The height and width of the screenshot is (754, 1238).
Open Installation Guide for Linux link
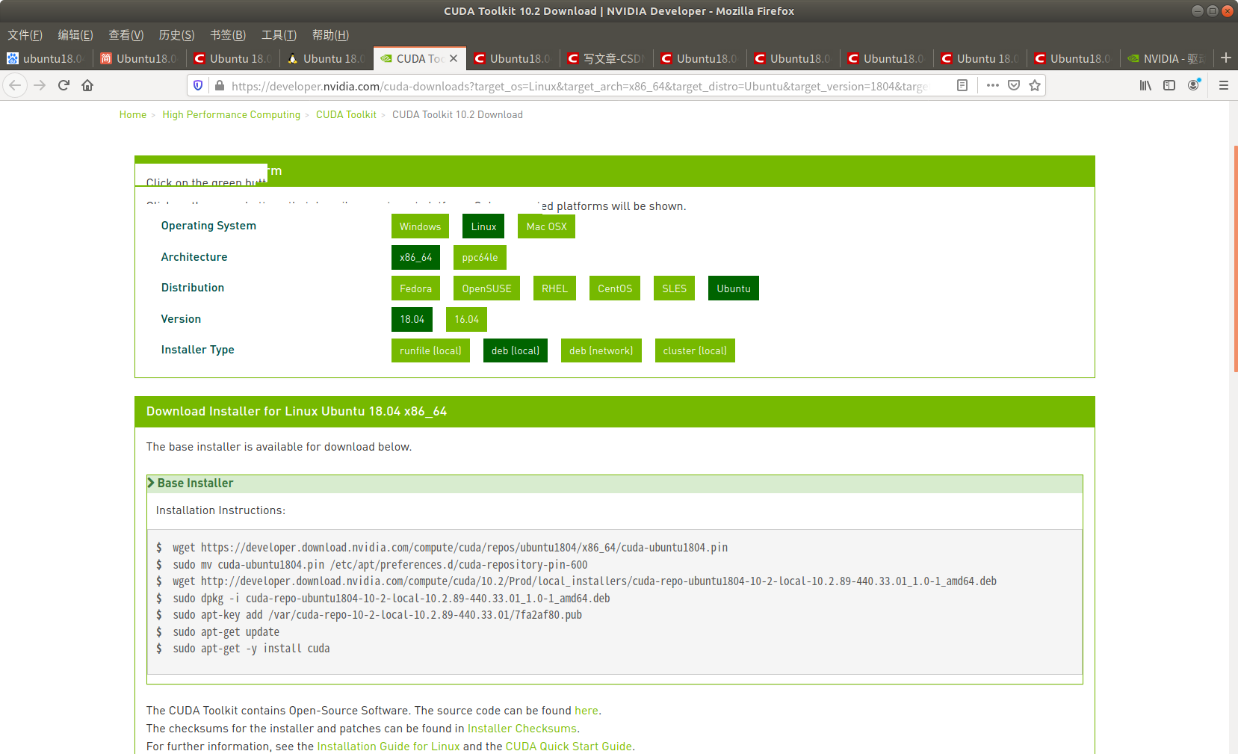pyautogui.click(x=389, y=747)
